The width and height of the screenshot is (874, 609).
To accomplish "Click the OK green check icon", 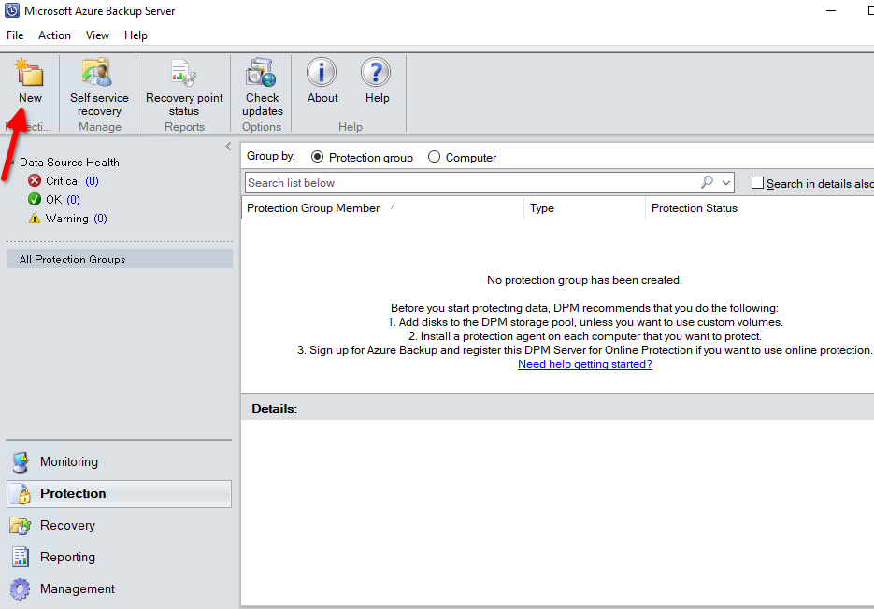I will coord(35,200).
